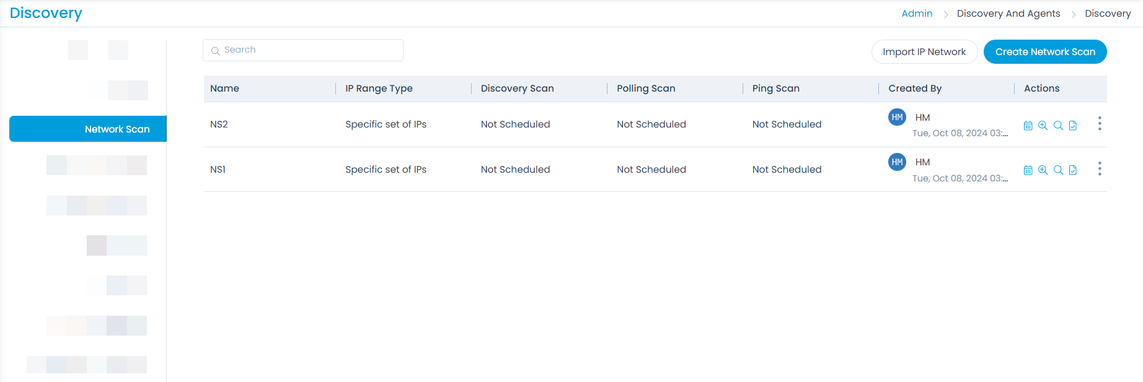The image size is (1143, 382).
Task: Go to Admin via breadcrumb link
Action: click(x=917, y=14)
